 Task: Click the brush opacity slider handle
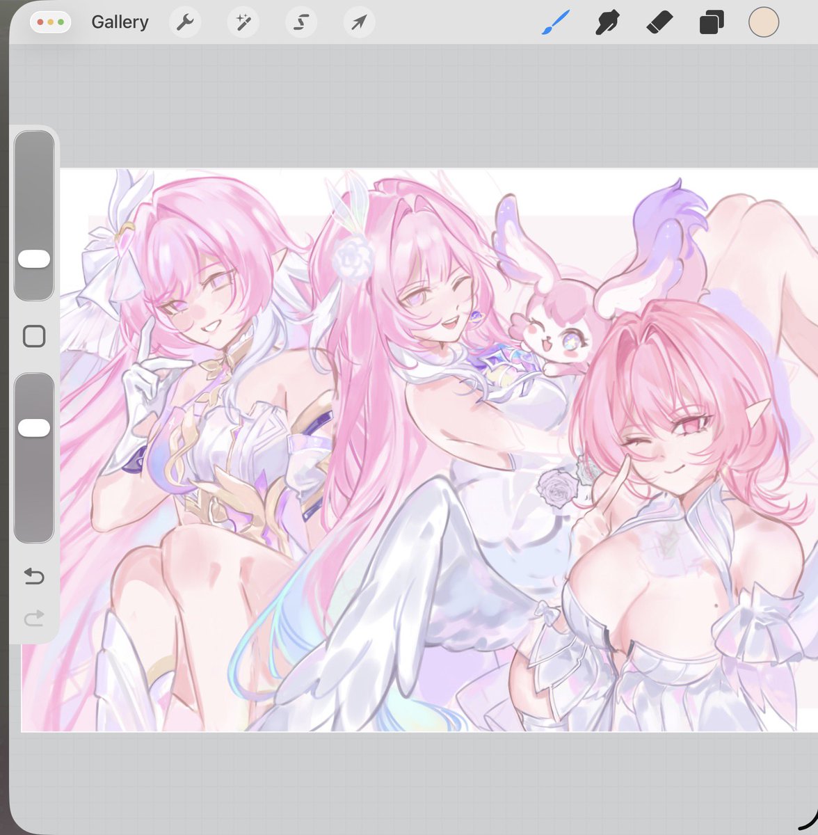pos(34,428)
